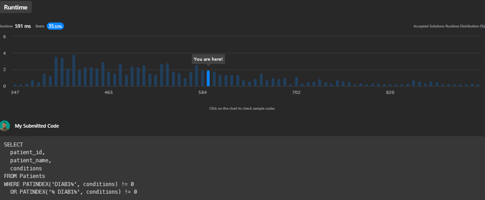Click the 'Beats' label
The width and height of the screenshot is (485, 200).
pyautogui.click(x=40, y=26)
